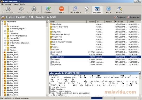The image size is (142, 100).
Task: Open Ayuda help toolbar icon
Action: point(109,9)
